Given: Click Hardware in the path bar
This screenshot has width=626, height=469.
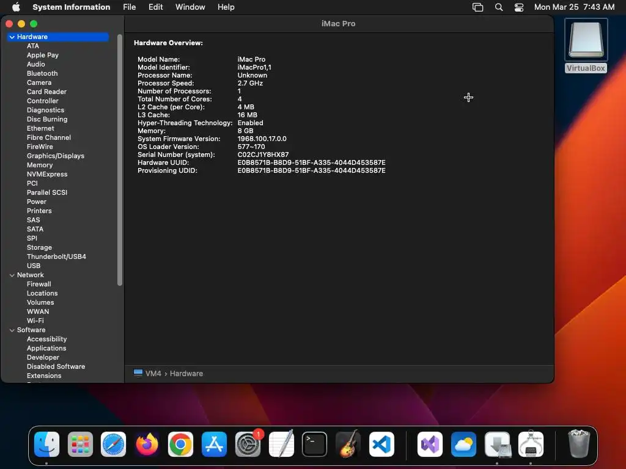Looking at the screenshot, I should point(186,374).
